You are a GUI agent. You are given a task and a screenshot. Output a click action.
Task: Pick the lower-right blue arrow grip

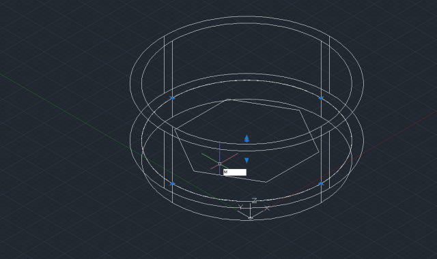click(x=321, y=183)
